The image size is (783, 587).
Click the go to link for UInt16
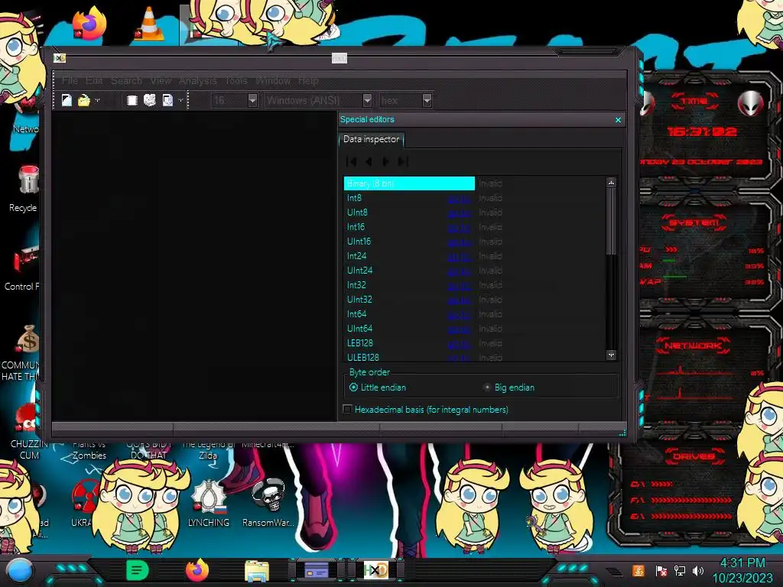(459, 242)
